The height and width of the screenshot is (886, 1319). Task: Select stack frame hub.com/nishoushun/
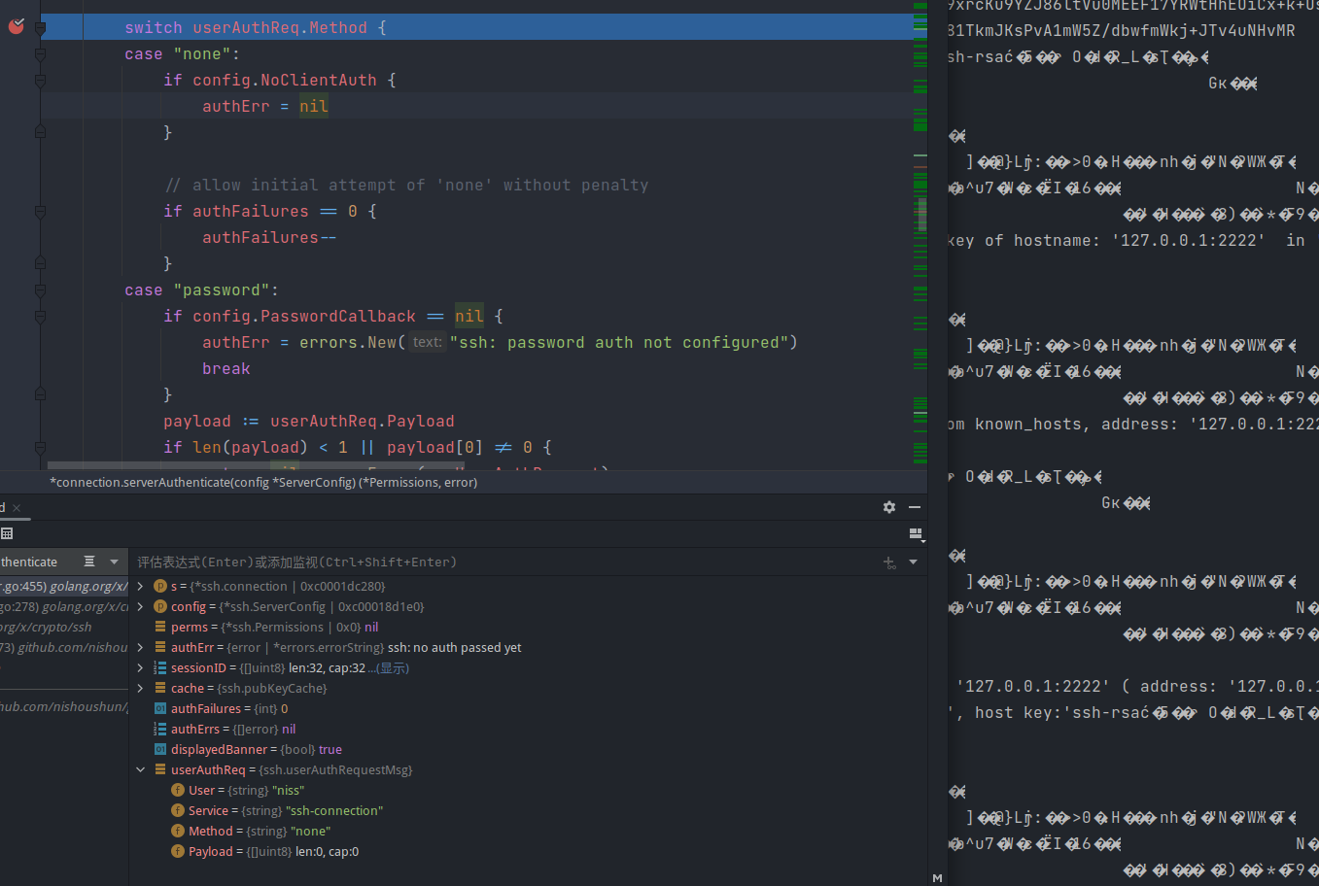pos(64,706)
